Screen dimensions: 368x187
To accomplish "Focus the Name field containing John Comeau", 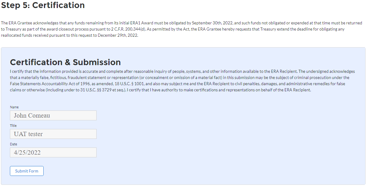I will click(53, 115).
